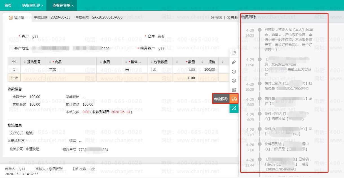Image resolution: width=344 pixels, height=178 pixels.
Task: Open logistics tracking via orange truck icon
Action: click(x=234, y=99)
